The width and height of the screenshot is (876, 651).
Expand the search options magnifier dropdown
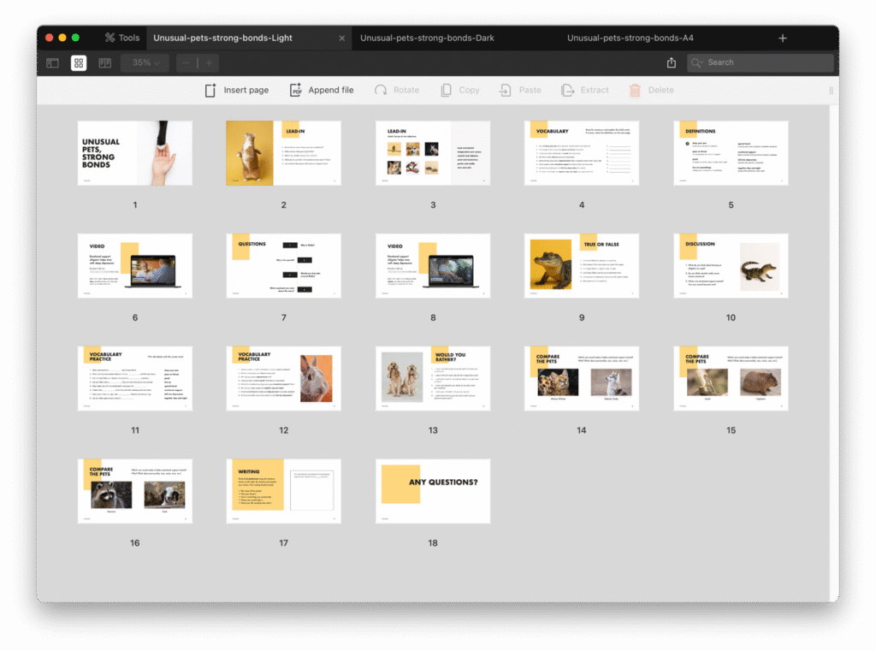(698, 62)
